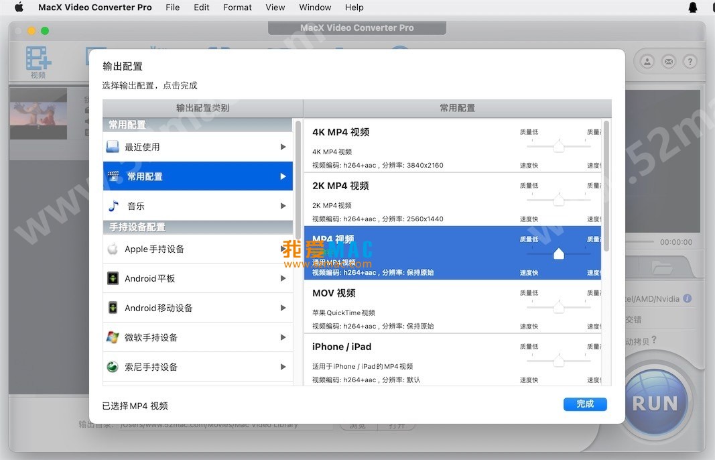The image size is (715, 460).
Task: Select the 2K MP4 视频 preset title
Action: pos(340,186)
